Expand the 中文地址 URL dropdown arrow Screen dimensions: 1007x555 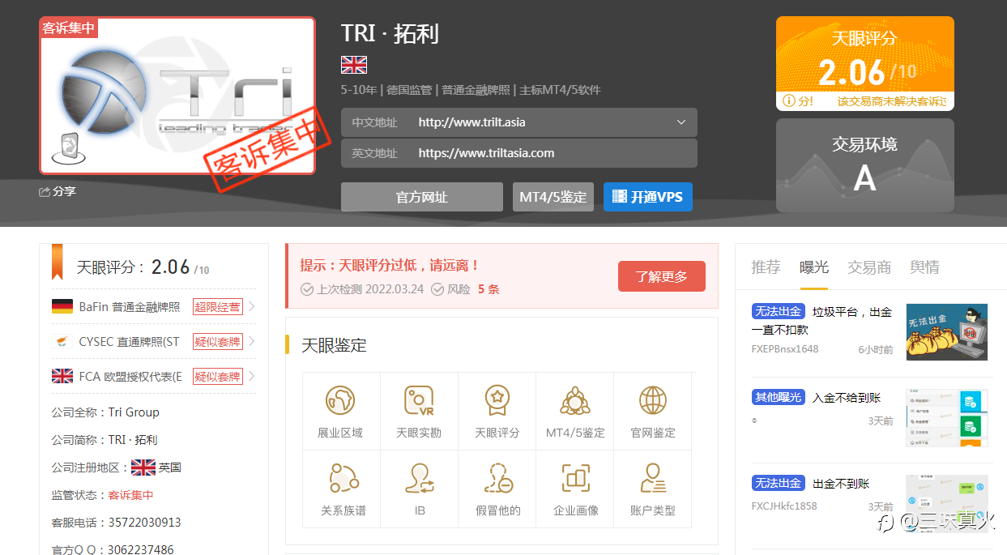pos(681,122)
